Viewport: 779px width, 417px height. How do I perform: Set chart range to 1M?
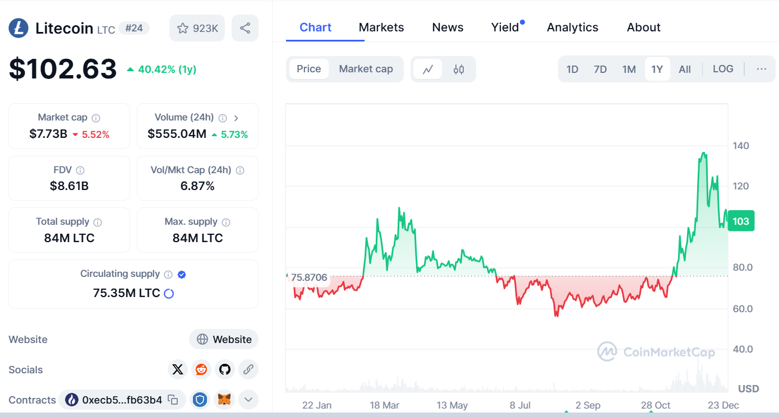[x=629, y=69]
